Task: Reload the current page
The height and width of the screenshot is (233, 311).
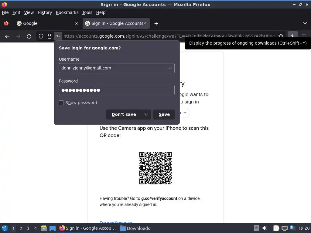Action: click(29, 36)
